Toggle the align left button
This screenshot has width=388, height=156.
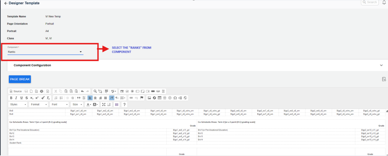click(x=90, y=98)
